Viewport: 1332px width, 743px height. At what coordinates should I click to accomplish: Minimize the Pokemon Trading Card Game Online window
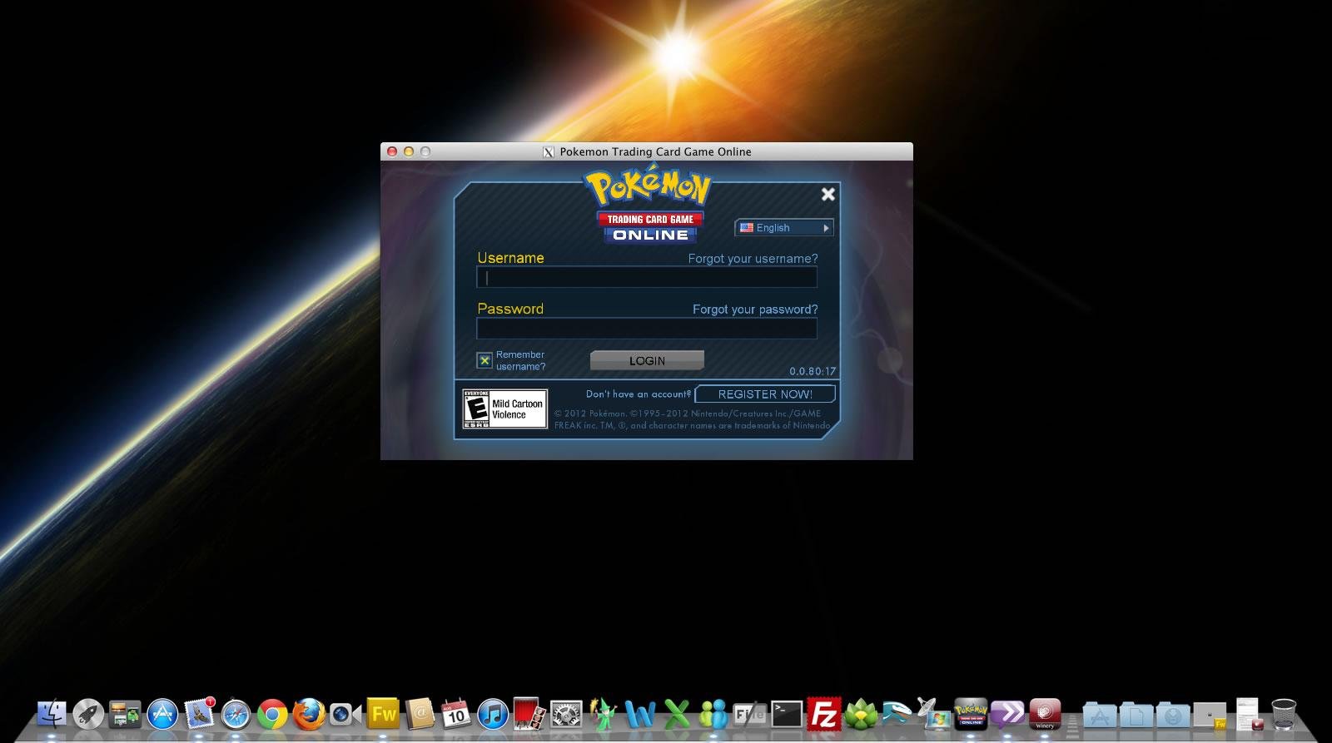pyautogui.click(x=408, y=151)
